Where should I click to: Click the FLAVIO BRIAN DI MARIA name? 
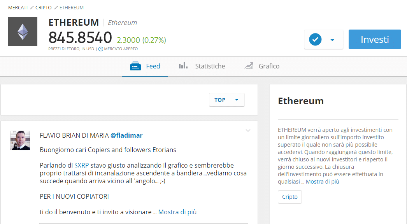74,135
